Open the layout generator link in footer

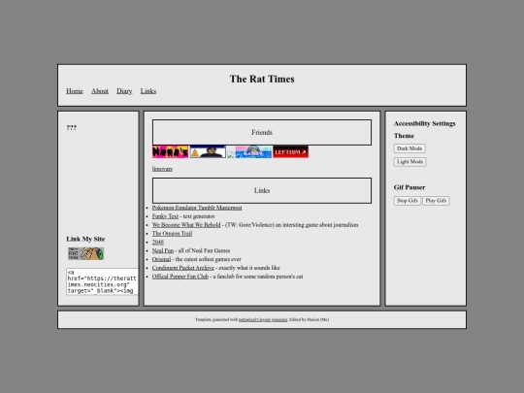point(263,319)
